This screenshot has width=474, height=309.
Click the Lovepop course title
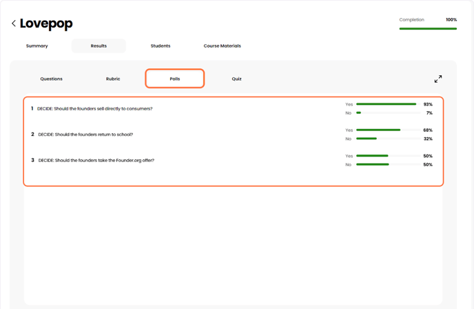tap(46, 23)
